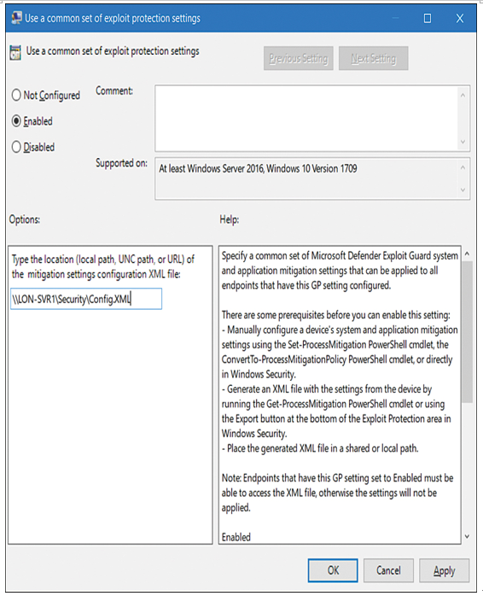This screenshot has width=483, height=596.
Task: Click the Help pane scrollbar thumb
Action: click(x=467, y=331)
